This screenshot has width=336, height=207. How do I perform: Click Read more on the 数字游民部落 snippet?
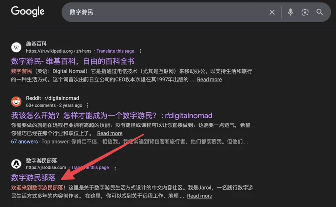[200, 196]
